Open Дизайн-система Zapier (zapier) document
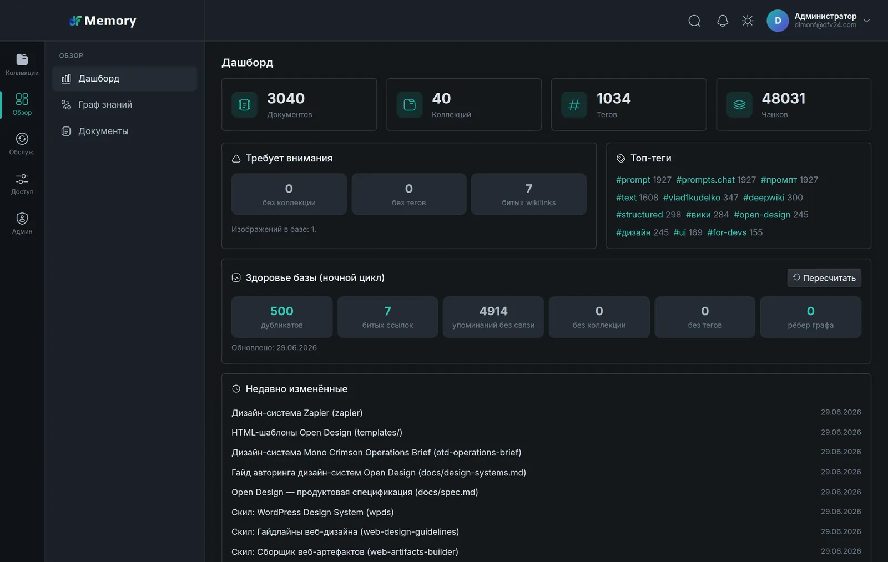The width and height of the screenshot is (888, 562). (x=297, y=413)
